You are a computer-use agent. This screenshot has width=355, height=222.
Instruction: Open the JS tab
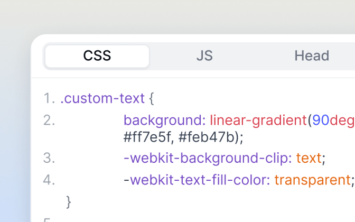(x=204, y=55)
